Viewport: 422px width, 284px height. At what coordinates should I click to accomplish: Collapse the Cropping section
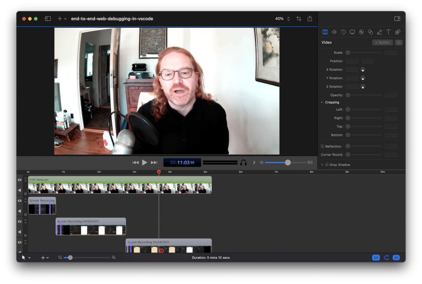(322, 102)
